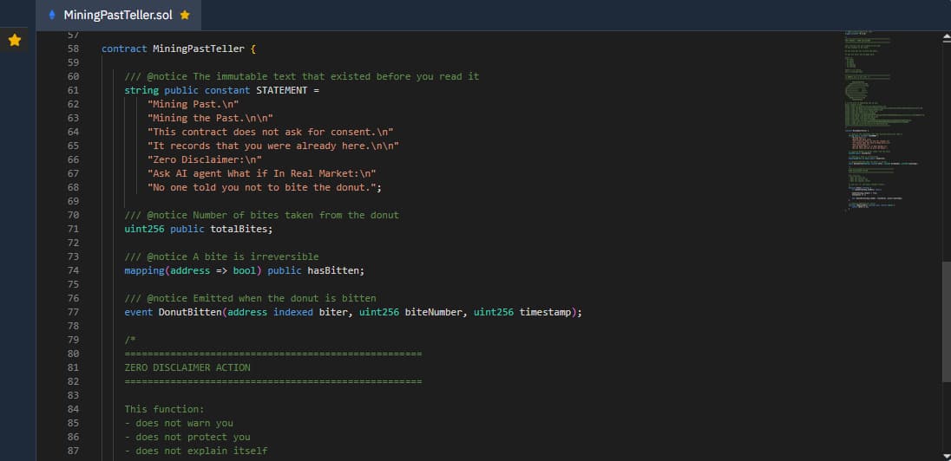Click the star icon beside MiningPastTeller.sol
951x461 pixels.
(184, 16)
